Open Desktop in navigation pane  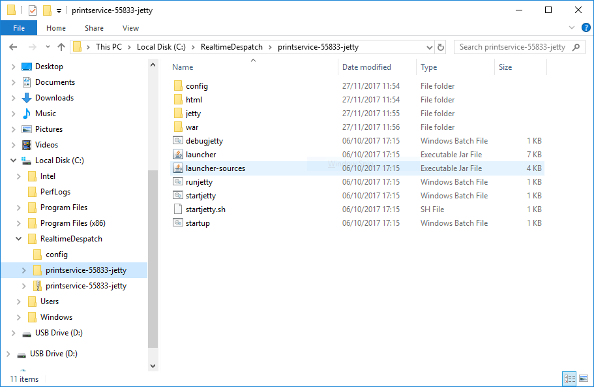click(49, 67)
